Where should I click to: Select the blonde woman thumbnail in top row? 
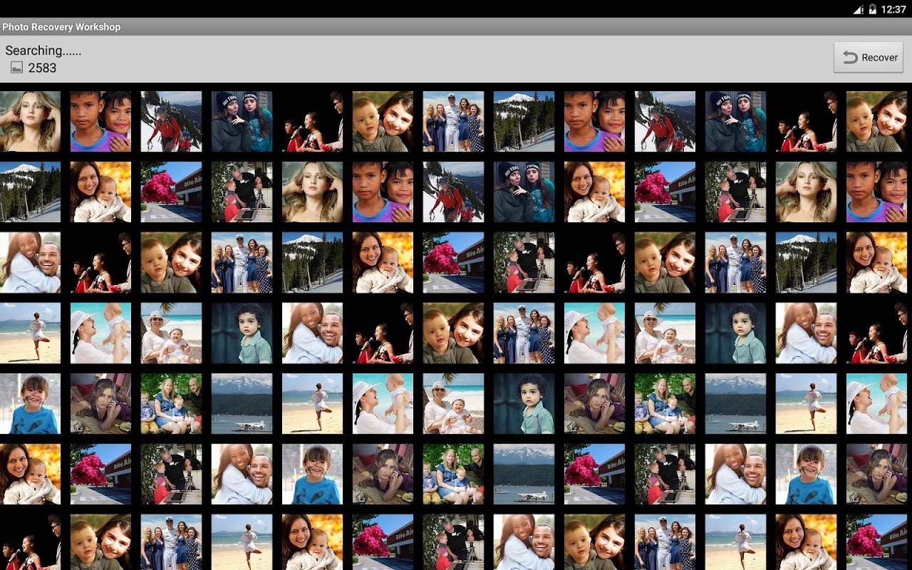point(30,121)
